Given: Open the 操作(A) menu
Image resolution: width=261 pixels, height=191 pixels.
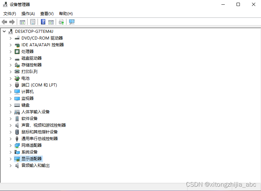Looking at the screenshot, I should (x=28, y=14).
